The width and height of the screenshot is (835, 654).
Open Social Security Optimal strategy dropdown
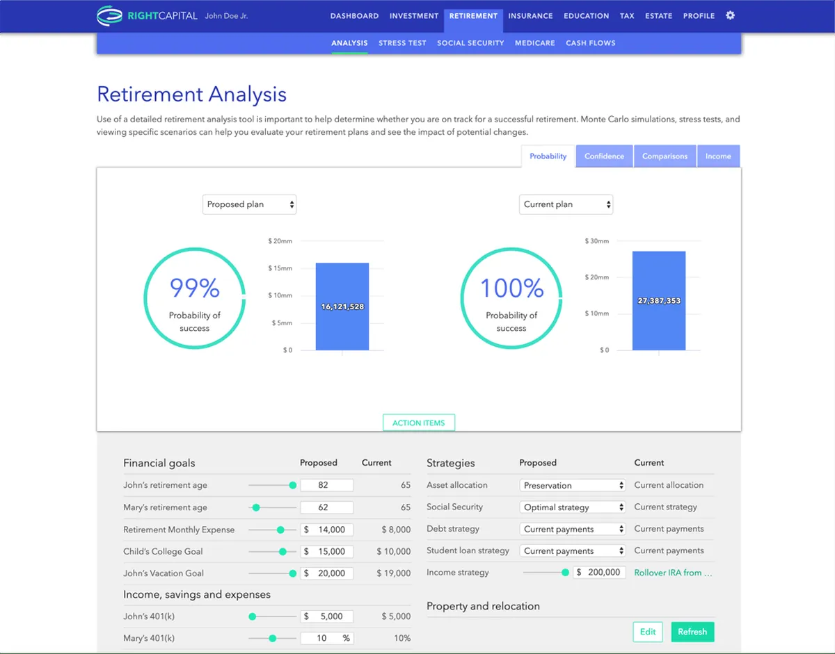pyautogui.click(x=573, y=507)
